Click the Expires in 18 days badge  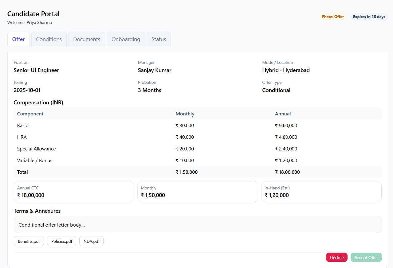369,17
